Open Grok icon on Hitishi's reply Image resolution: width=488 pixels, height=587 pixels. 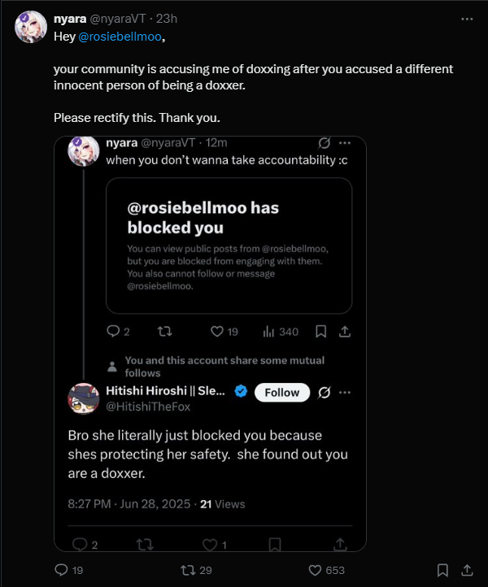[324, 392]
